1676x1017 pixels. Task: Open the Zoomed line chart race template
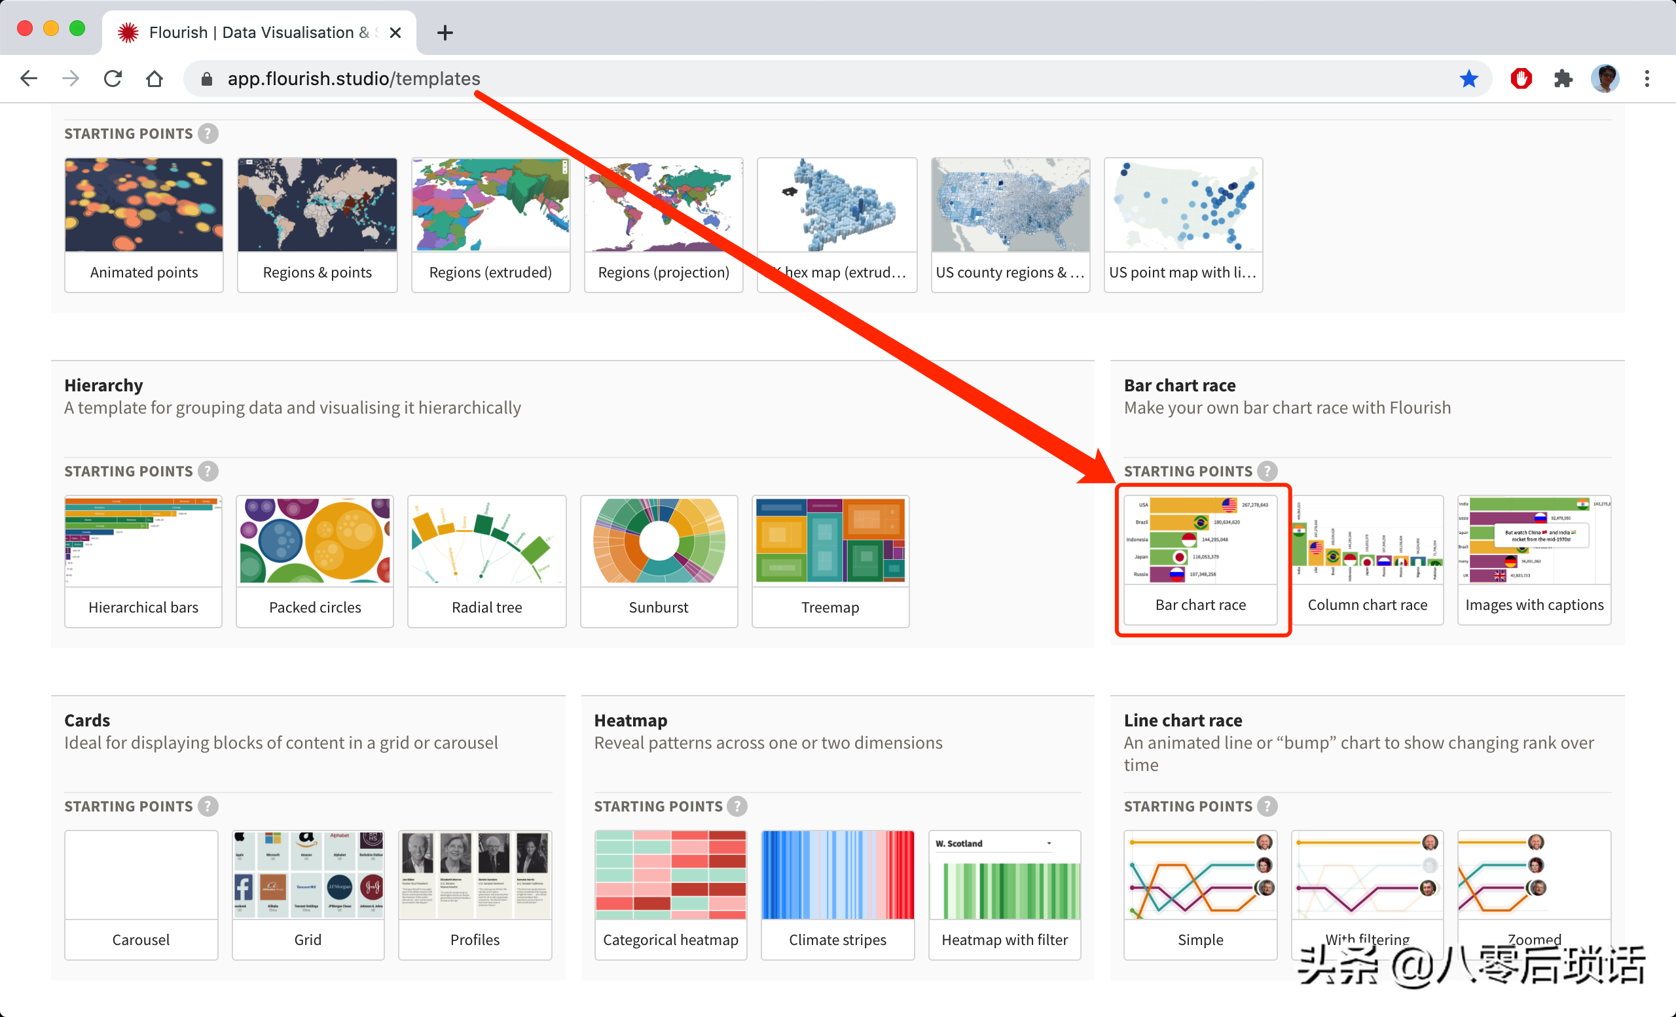point(1535,895)
